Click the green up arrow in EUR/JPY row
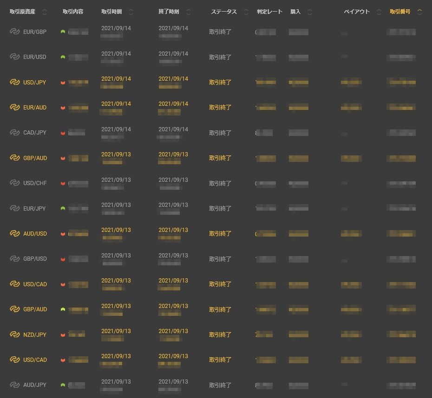Viewport: 432px width, 398px height. pos(63,208)
